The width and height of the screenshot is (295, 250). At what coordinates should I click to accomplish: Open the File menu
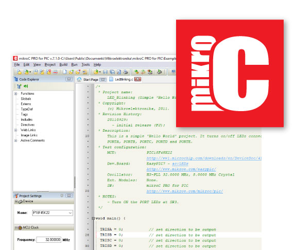pos(17,65)
